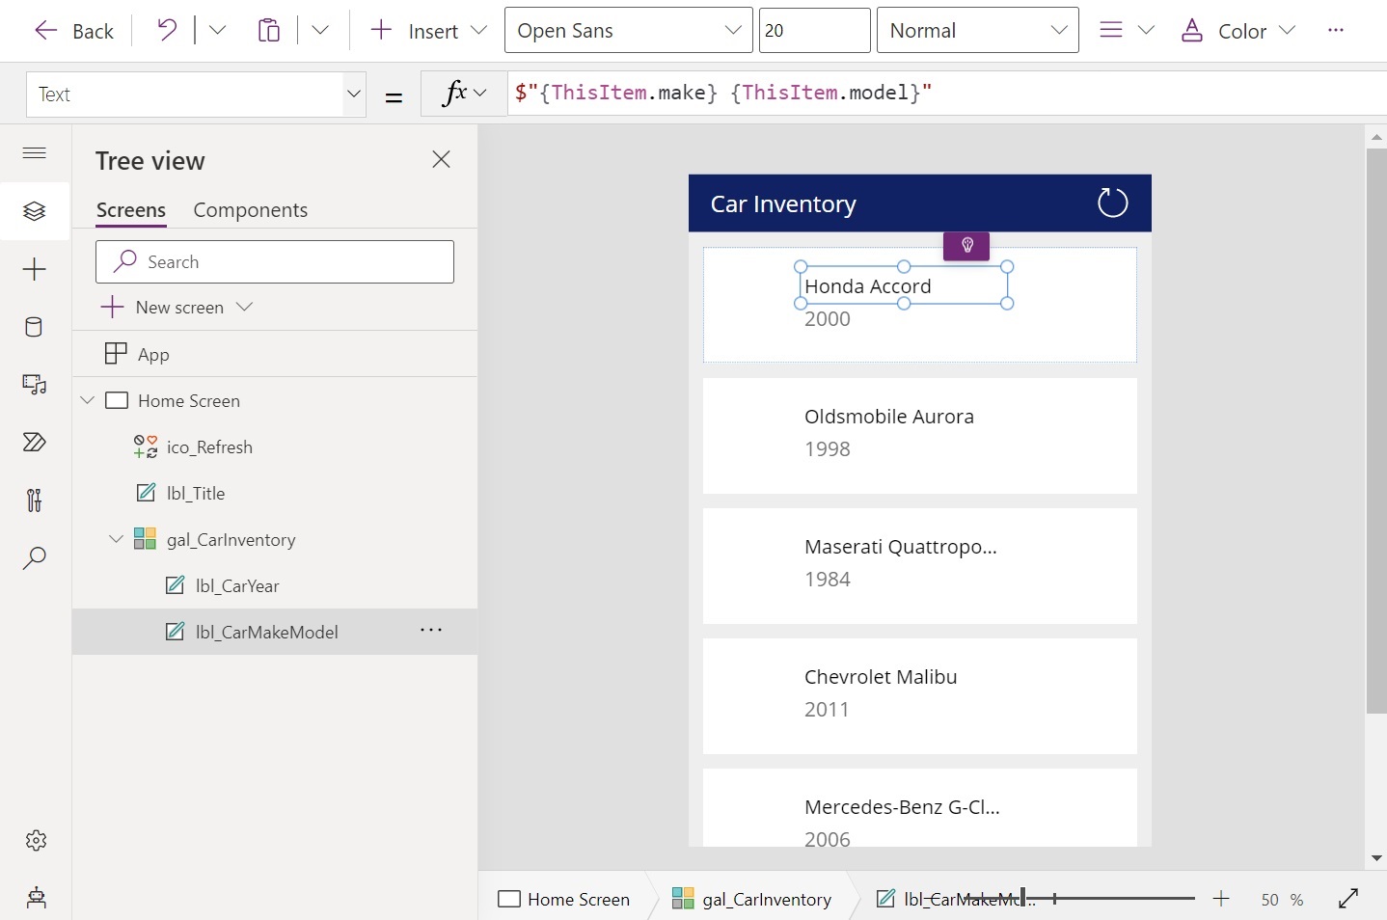Click the fit-to-window expand icon
The width and height of the screenshot is (1387, 920).
[1348, 899]
